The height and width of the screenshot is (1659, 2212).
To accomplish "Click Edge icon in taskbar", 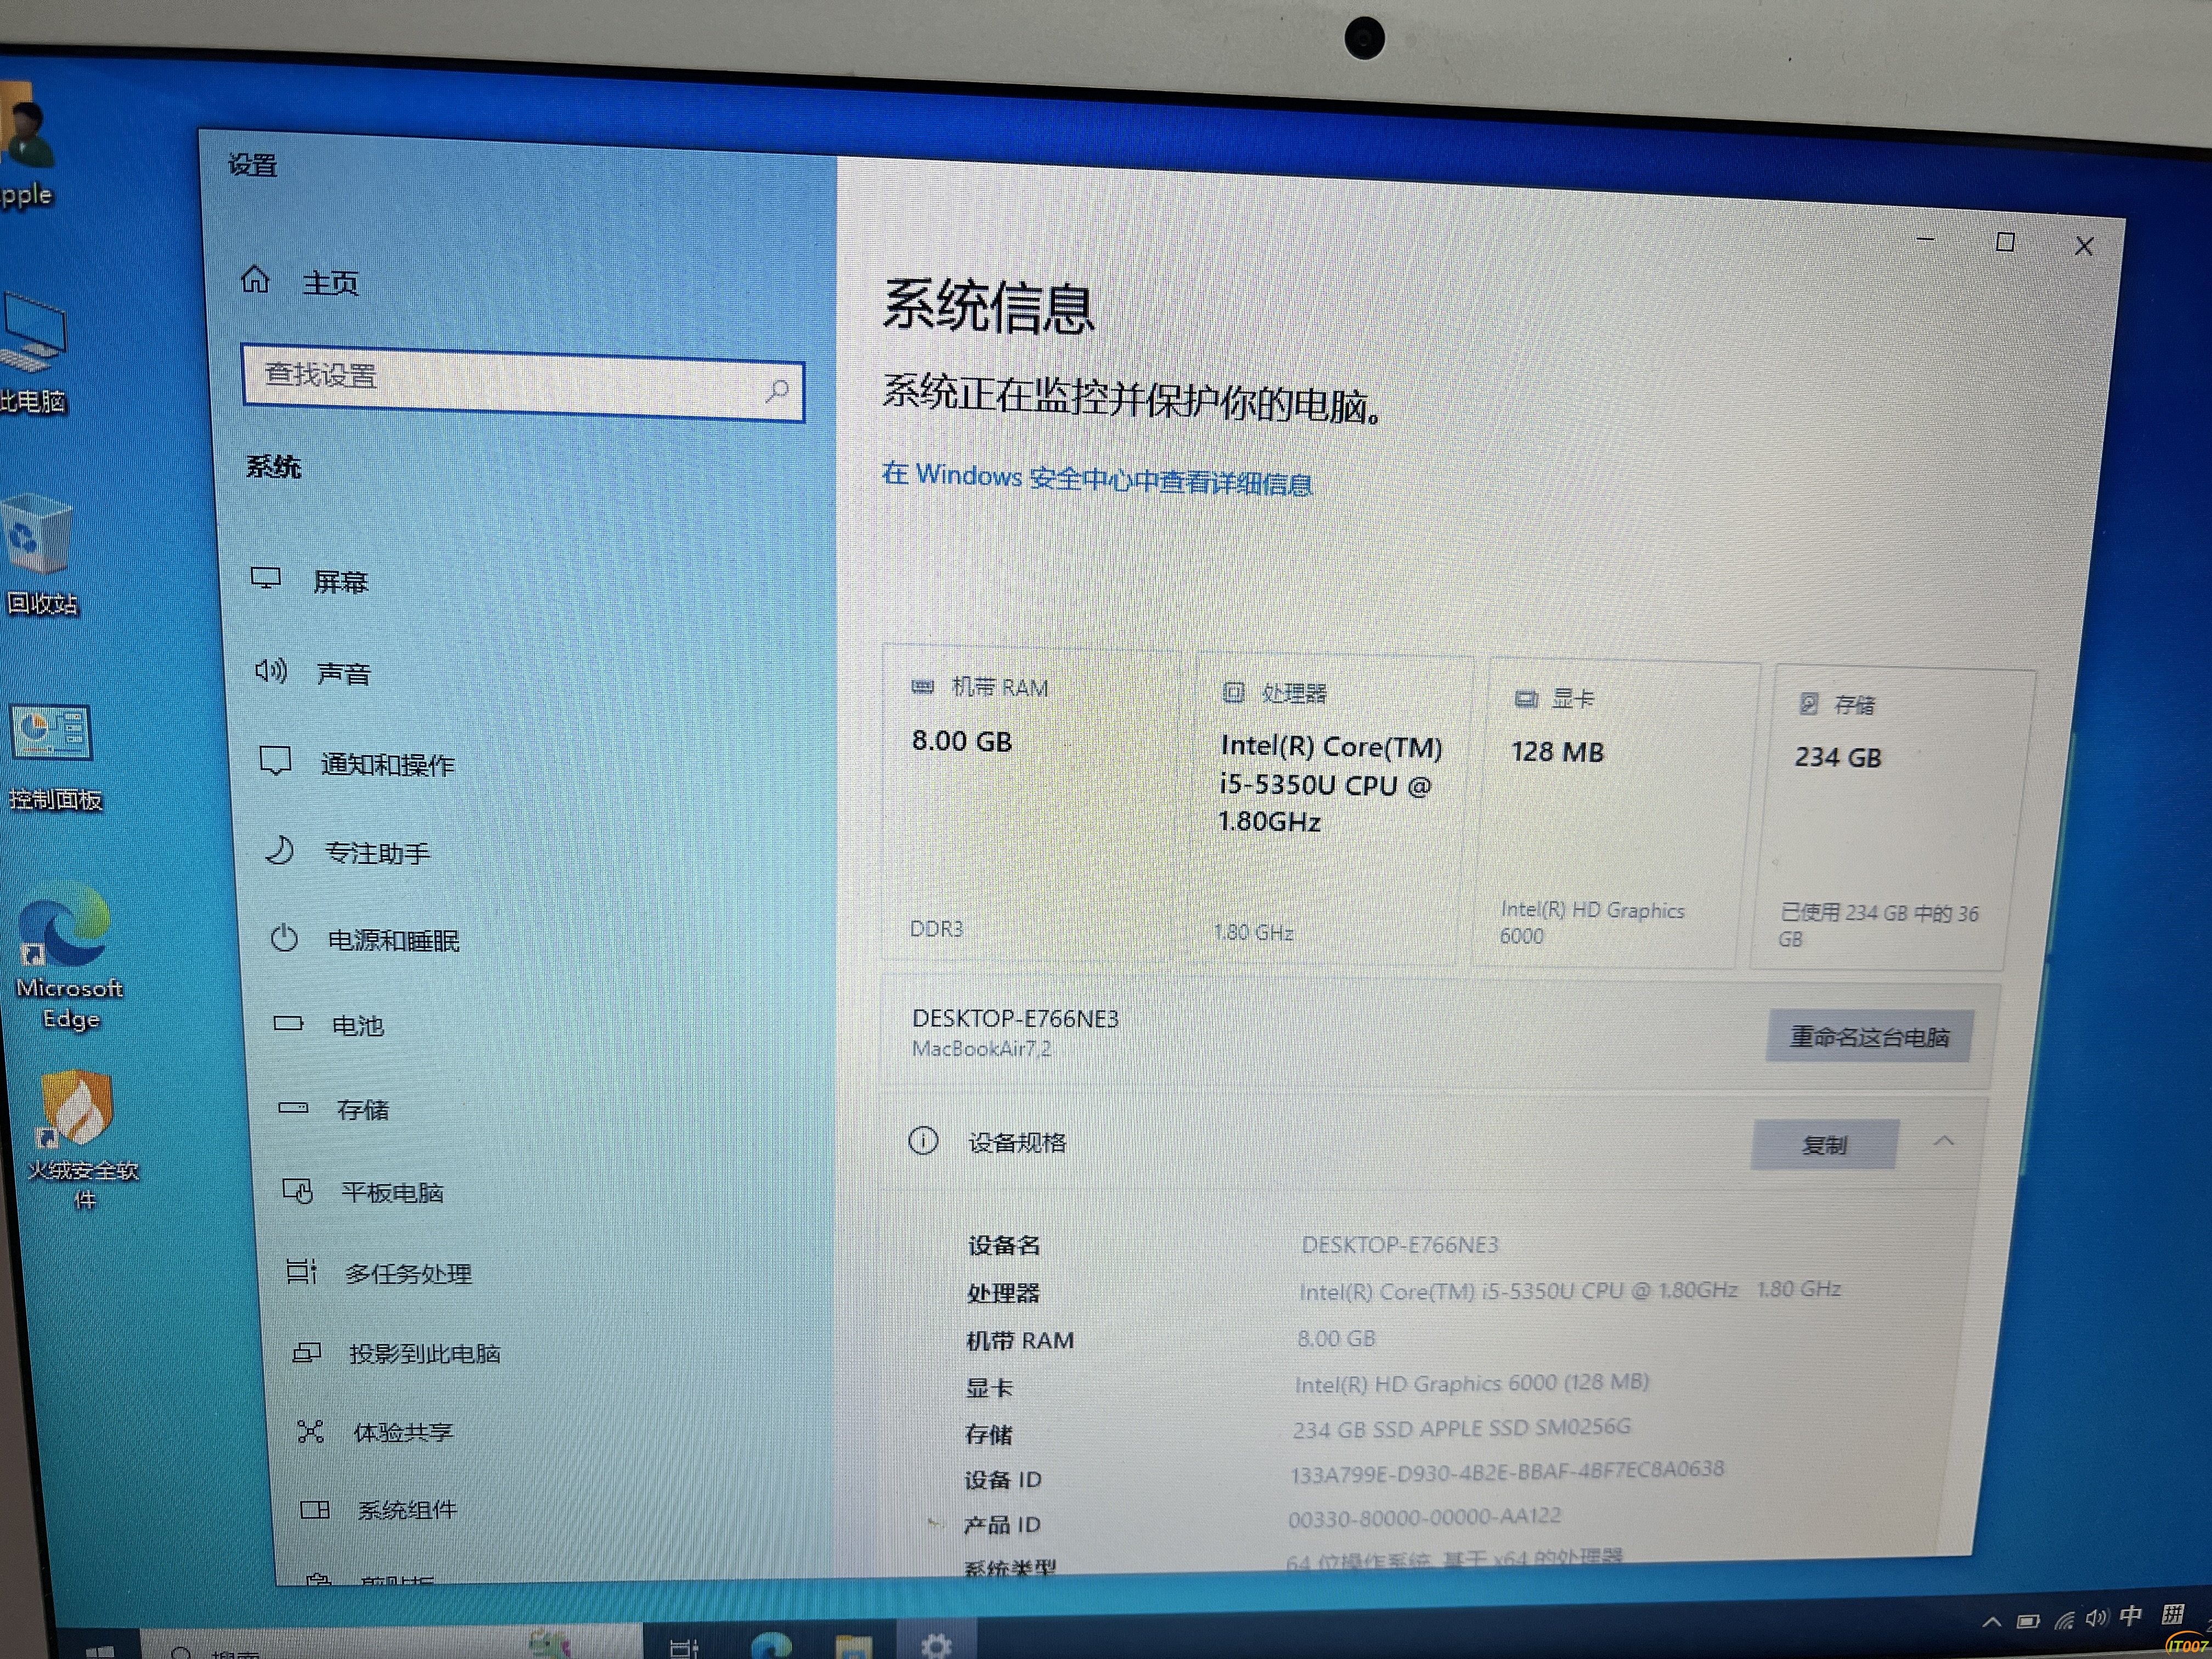I will click(771, 1645).
